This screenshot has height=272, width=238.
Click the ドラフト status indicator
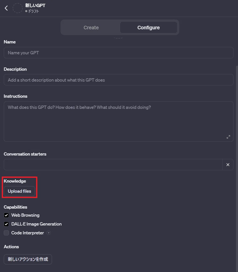click(x=32, y=11)
